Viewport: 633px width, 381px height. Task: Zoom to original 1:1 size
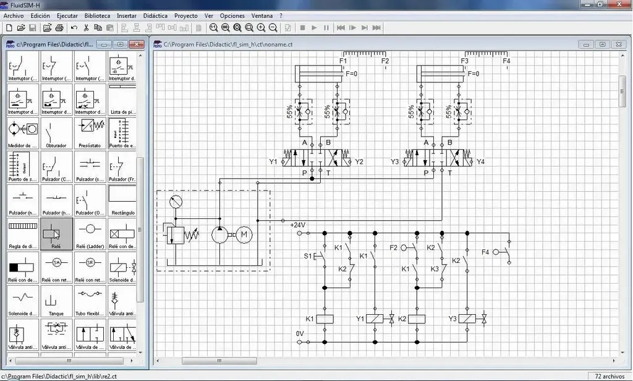point(213,28)
